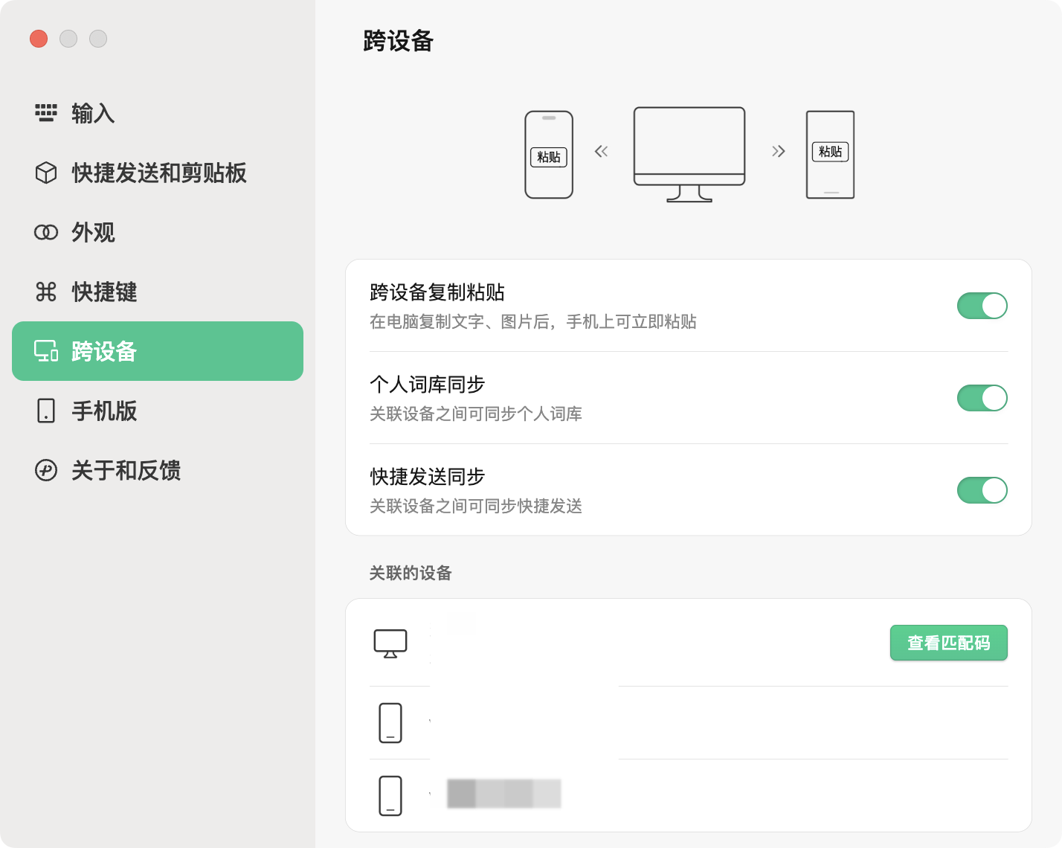Click the rounded phone illustration left of monitor
Viewport: 1062px width, 848px height.
(549, 155)
